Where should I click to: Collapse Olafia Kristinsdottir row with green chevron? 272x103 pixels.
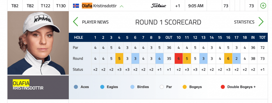(x=122, y=6)
